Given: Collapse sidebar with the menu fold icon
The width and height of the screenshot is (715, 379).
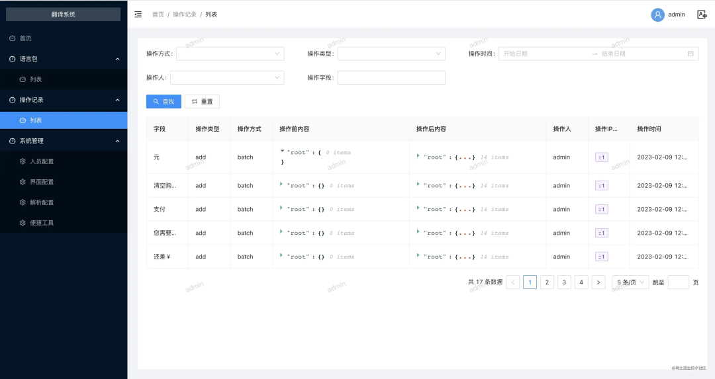Looking at the screenshot, I should 138,15.
